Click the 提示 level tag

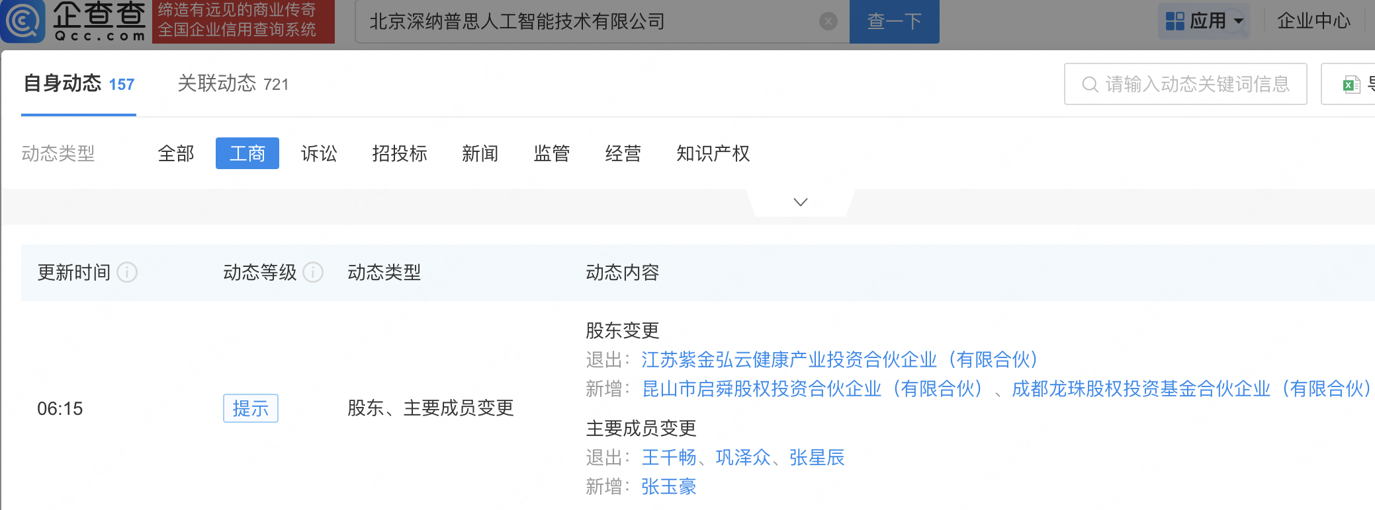250,408
